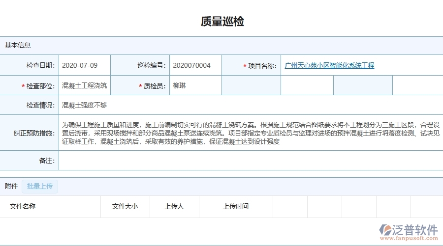Screen dimensions: 443x246
Task: Click the 纠正预防措施 label
Action: [x=33, y=133]
